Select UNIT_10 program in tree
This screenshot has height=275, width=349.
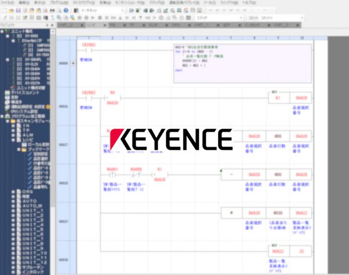pyautogui.click(x=35, y=253)
